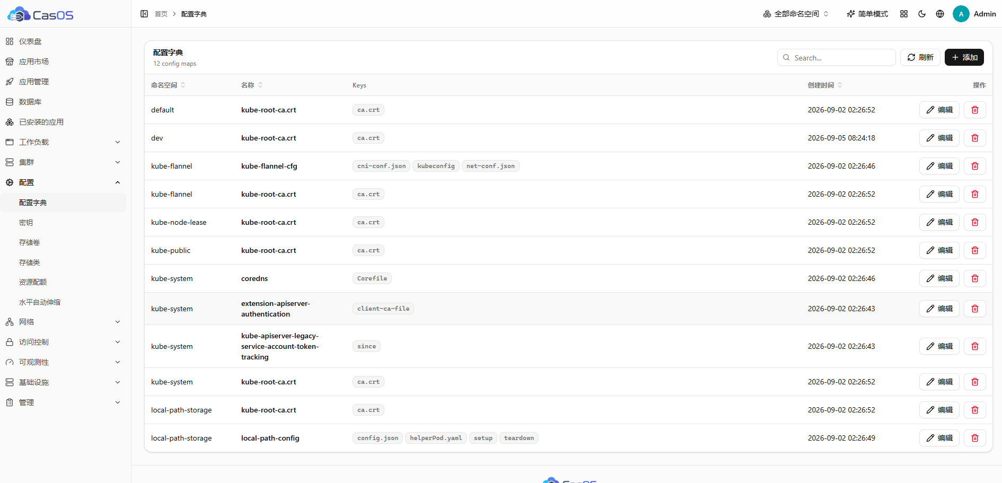The width and height of the screenshot is (1002, 483).
Task: Delete the local-path-config config map
Action: coord(974,438)
